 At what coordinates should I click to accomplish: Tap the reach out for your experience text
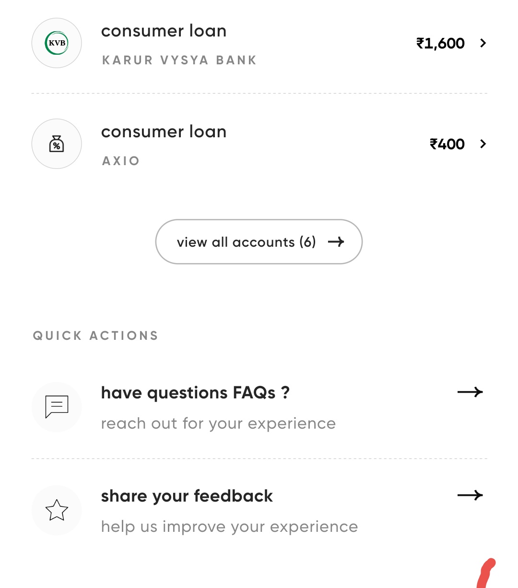(218, 424)
